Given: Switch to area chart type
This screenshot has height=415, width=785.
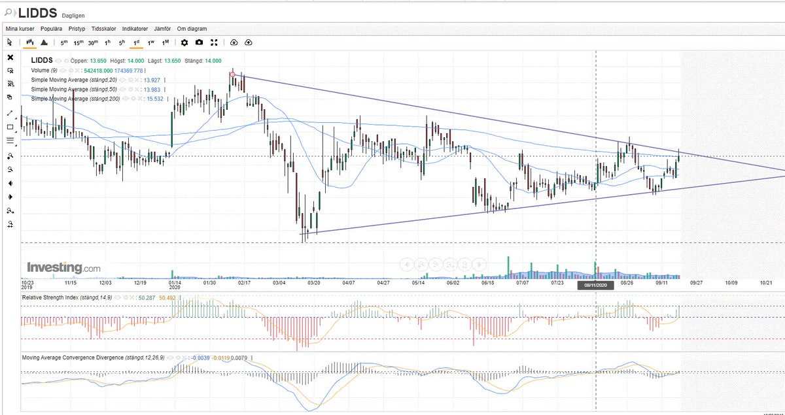Looking at the screenshot, I should (44, 42).
